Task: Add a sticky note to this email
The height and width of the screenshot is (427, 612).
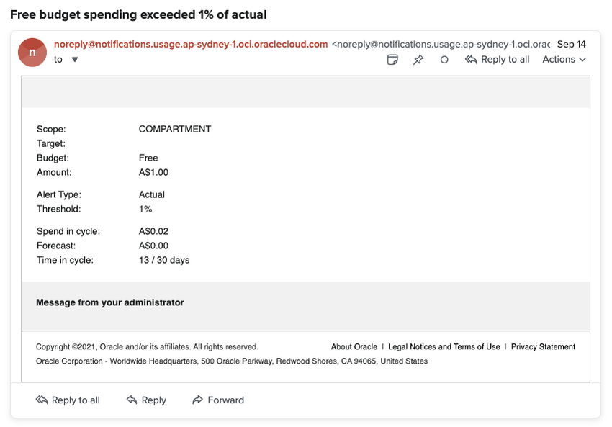Action: 392,60
